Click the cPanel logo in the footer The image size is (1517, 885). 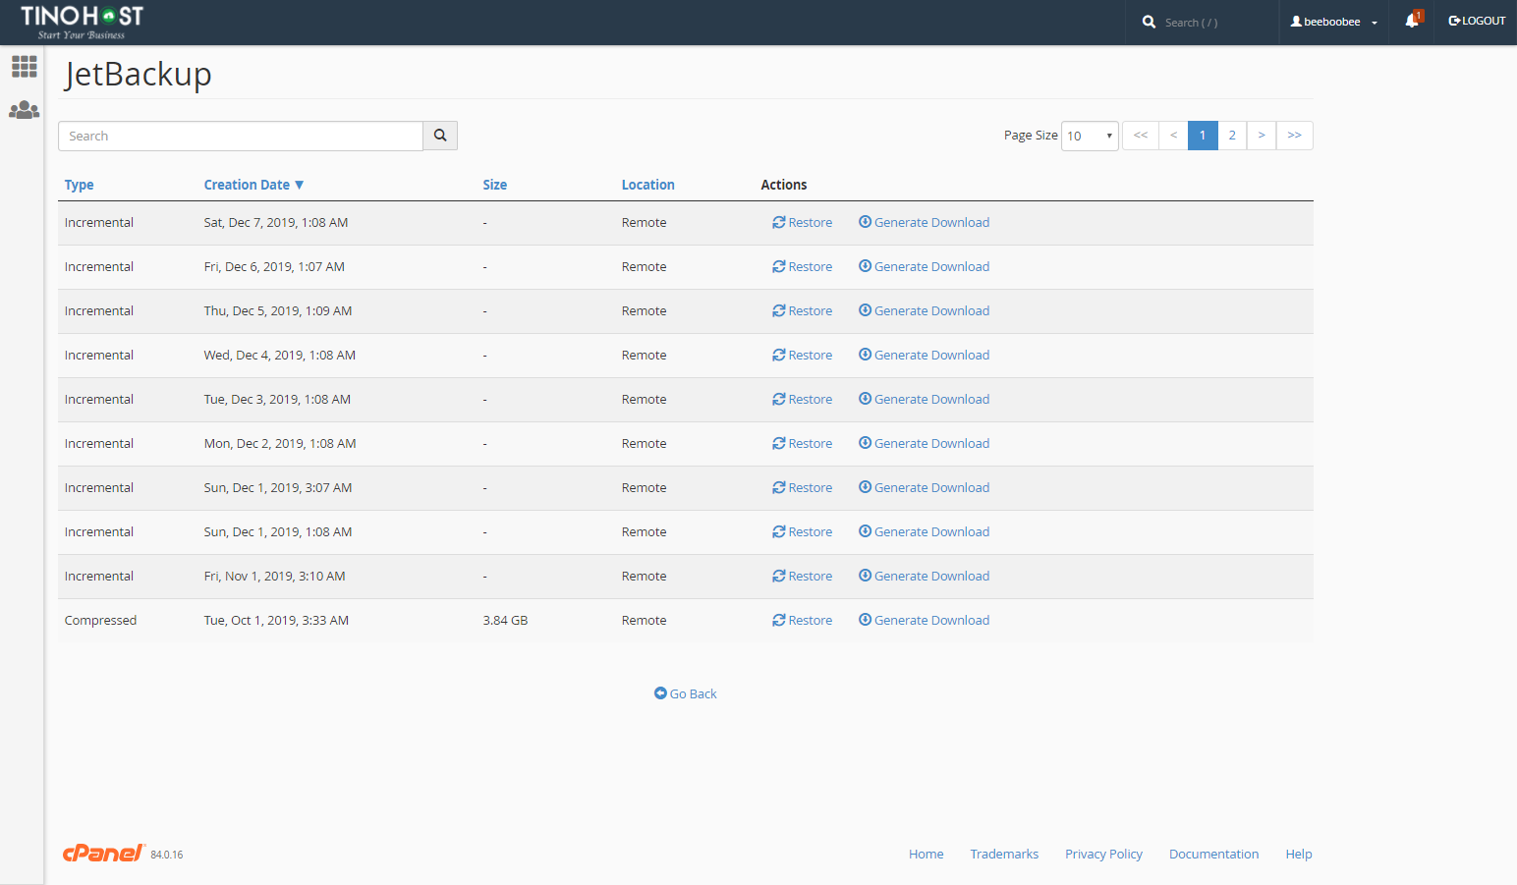tap(103, 853)
